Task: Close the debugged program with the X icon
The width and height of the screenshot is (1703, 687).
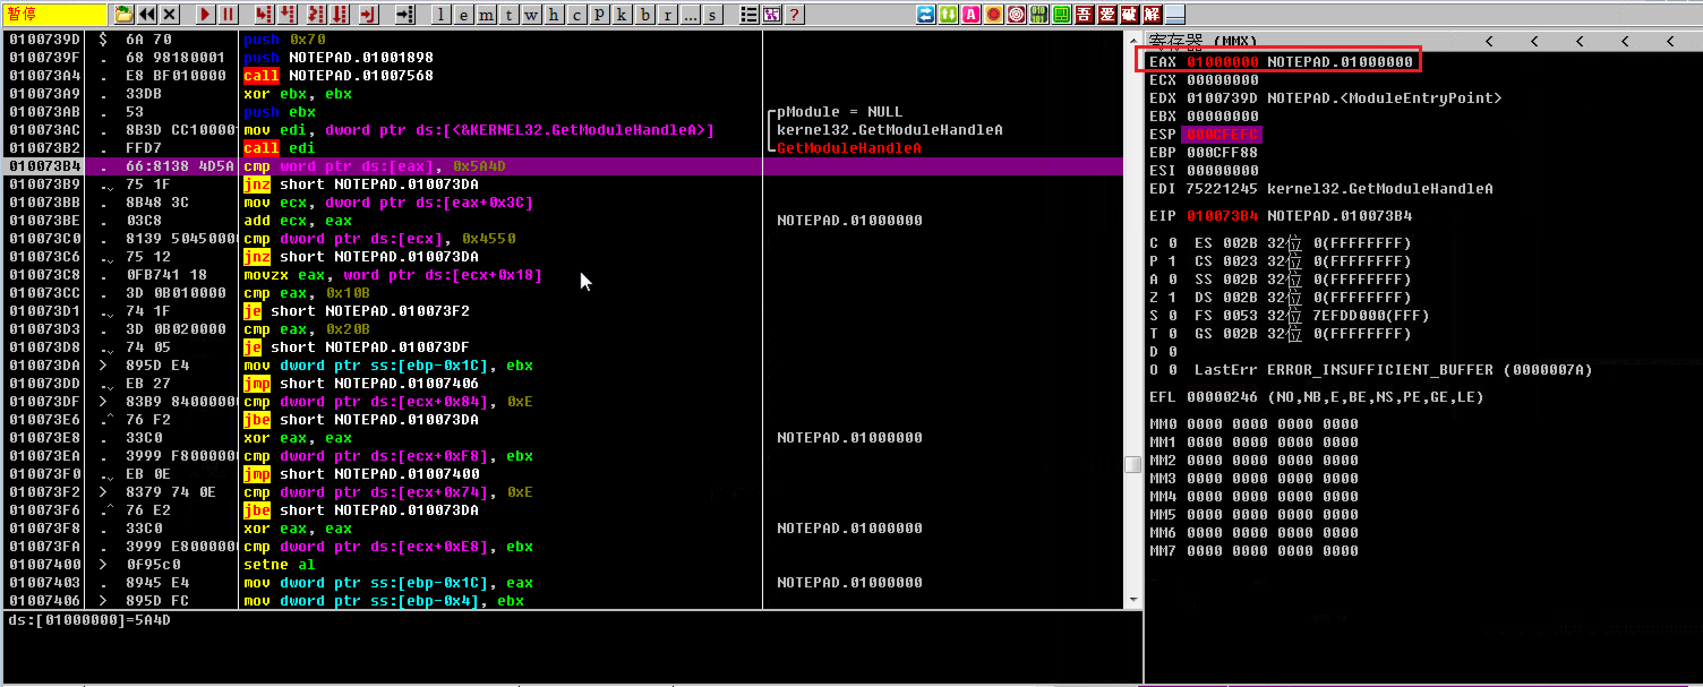Action: pos(169,14)
